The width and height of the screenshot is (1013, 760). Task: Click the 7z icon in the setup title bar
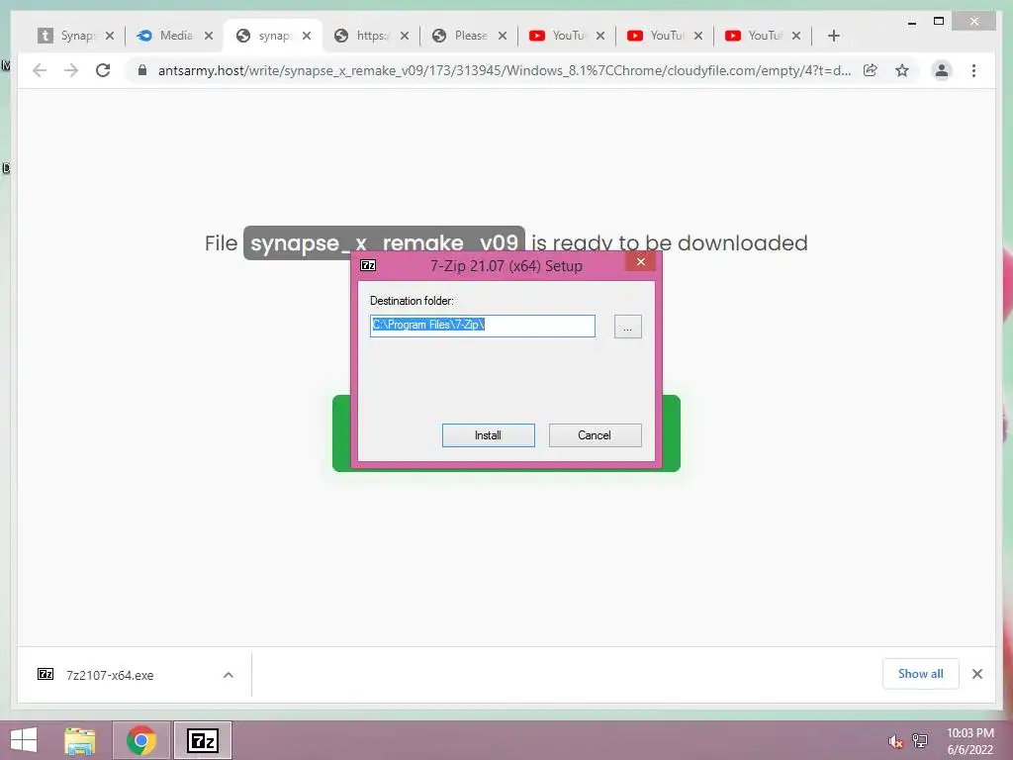tap(368, 265)
